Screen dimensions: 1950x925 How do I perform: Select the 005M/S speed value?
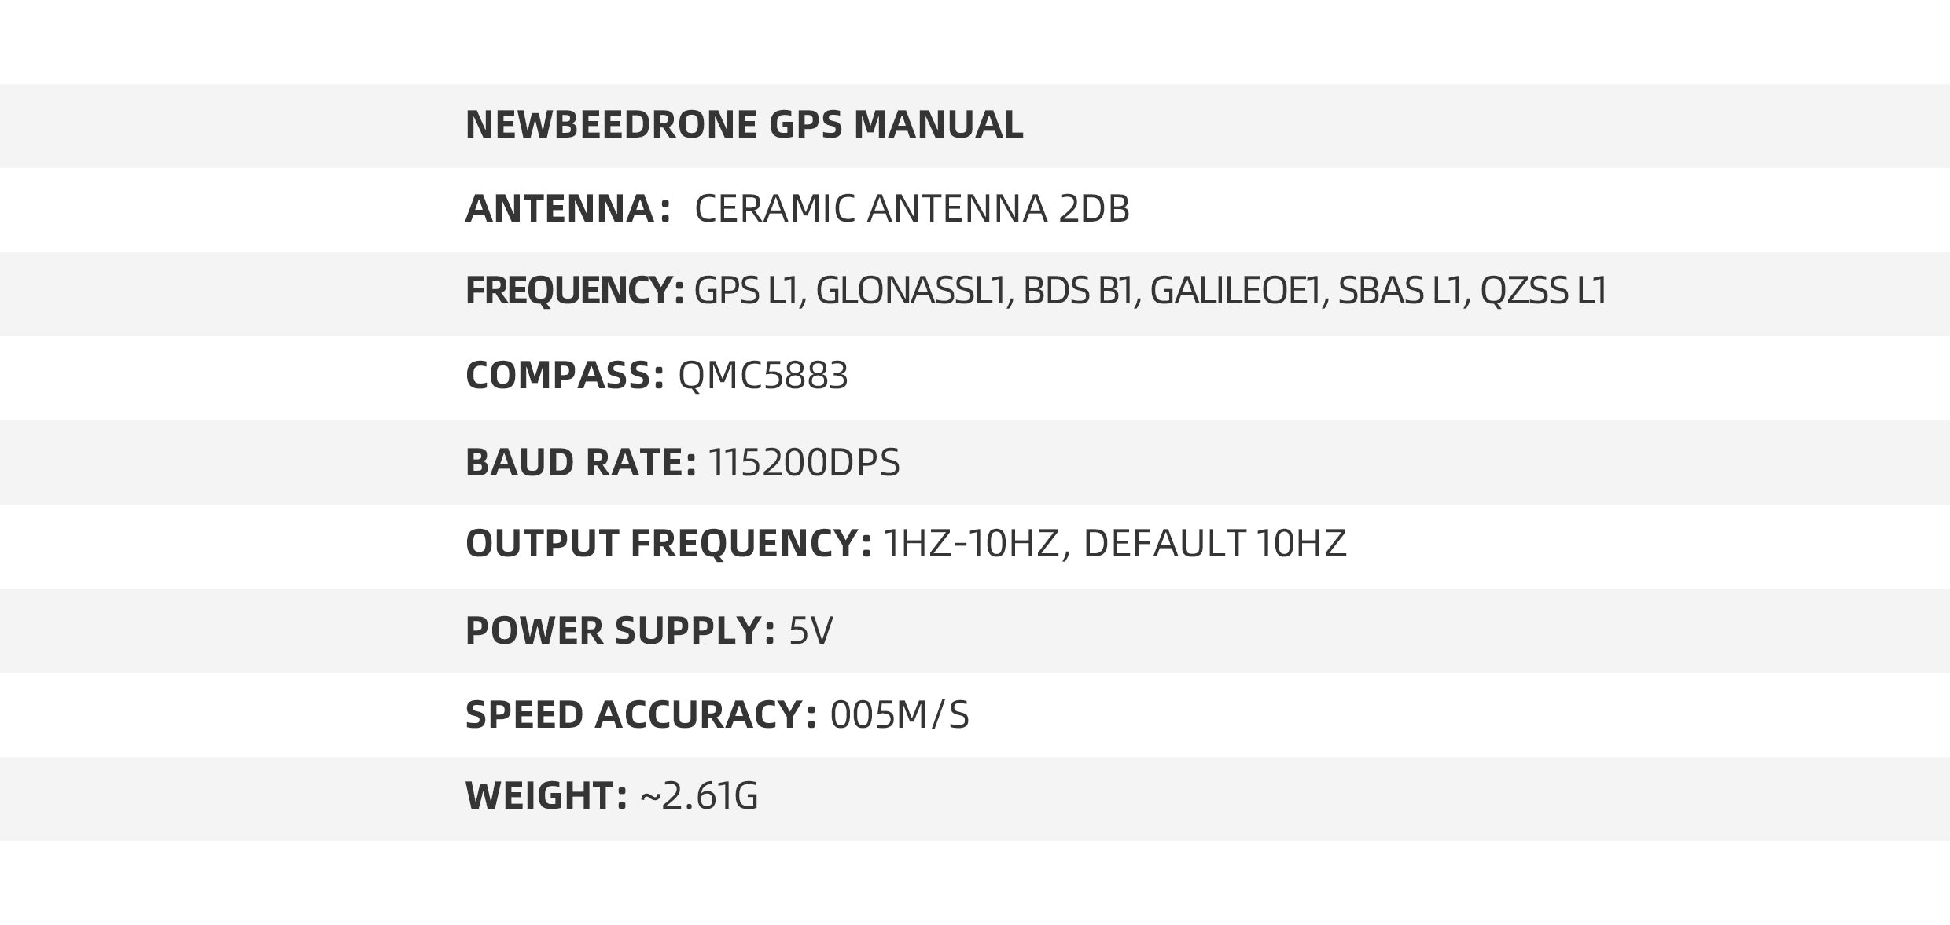point(900,715)
